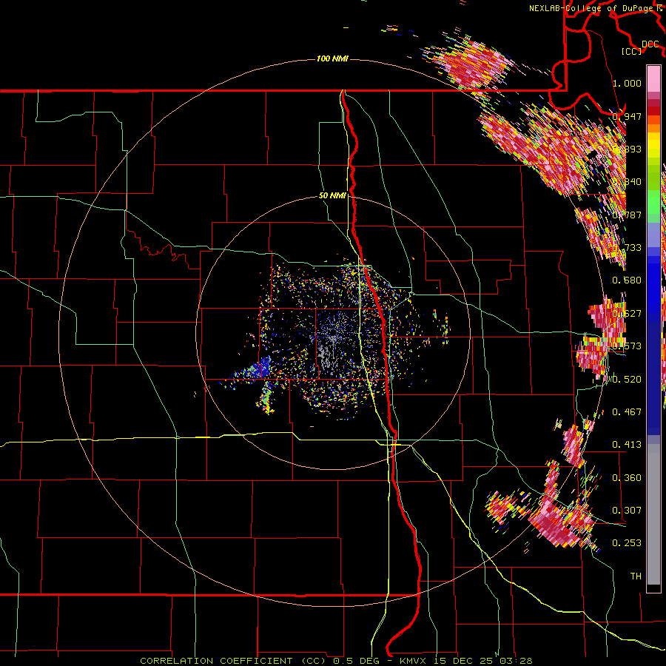The height and width of the screenshot is (666, 666).
Task: Pick the bright green color bar segment
Action: (x=653, y=202)
